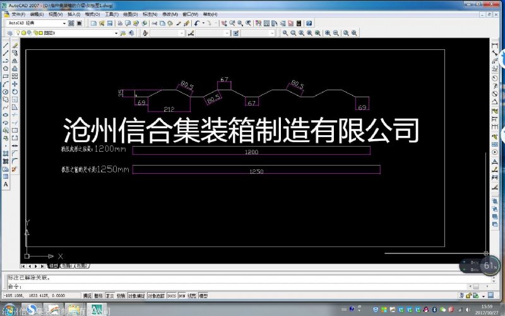Select the Line drawing tool

6,46
